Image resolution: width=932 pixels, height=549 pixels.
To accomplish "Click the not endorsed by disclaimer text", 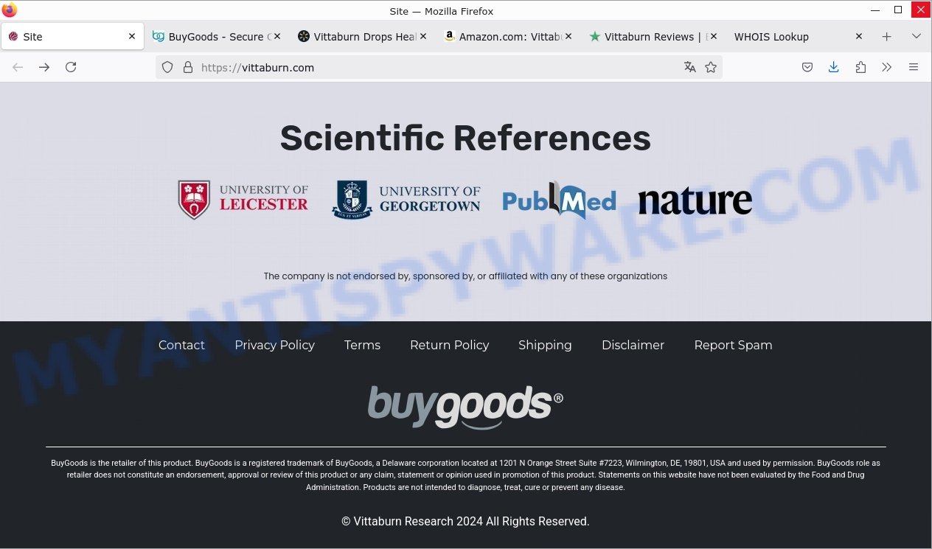I will tap(465, 276).
